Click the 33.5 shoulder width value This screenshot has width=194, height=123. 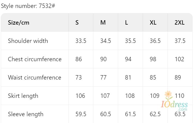point(81,41)
